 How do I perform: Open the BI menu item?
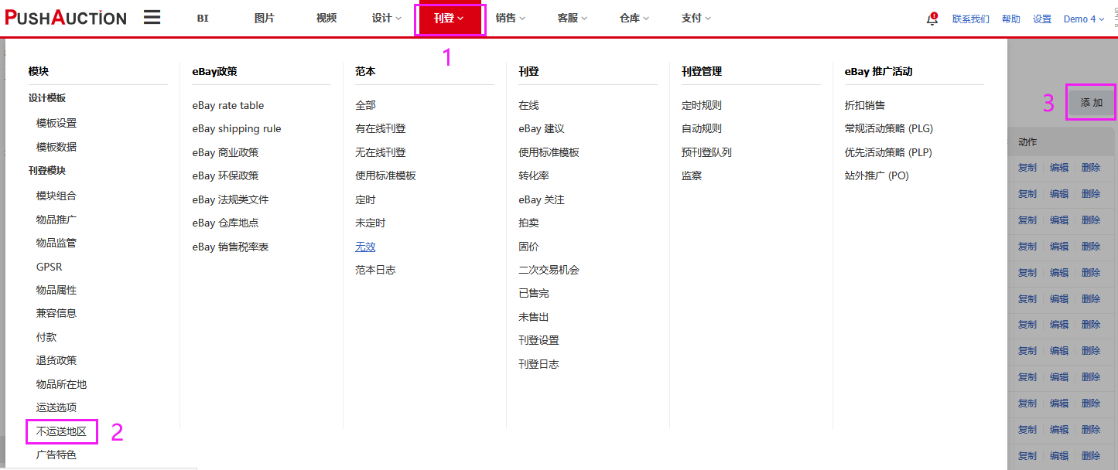[x=203, y=19]
